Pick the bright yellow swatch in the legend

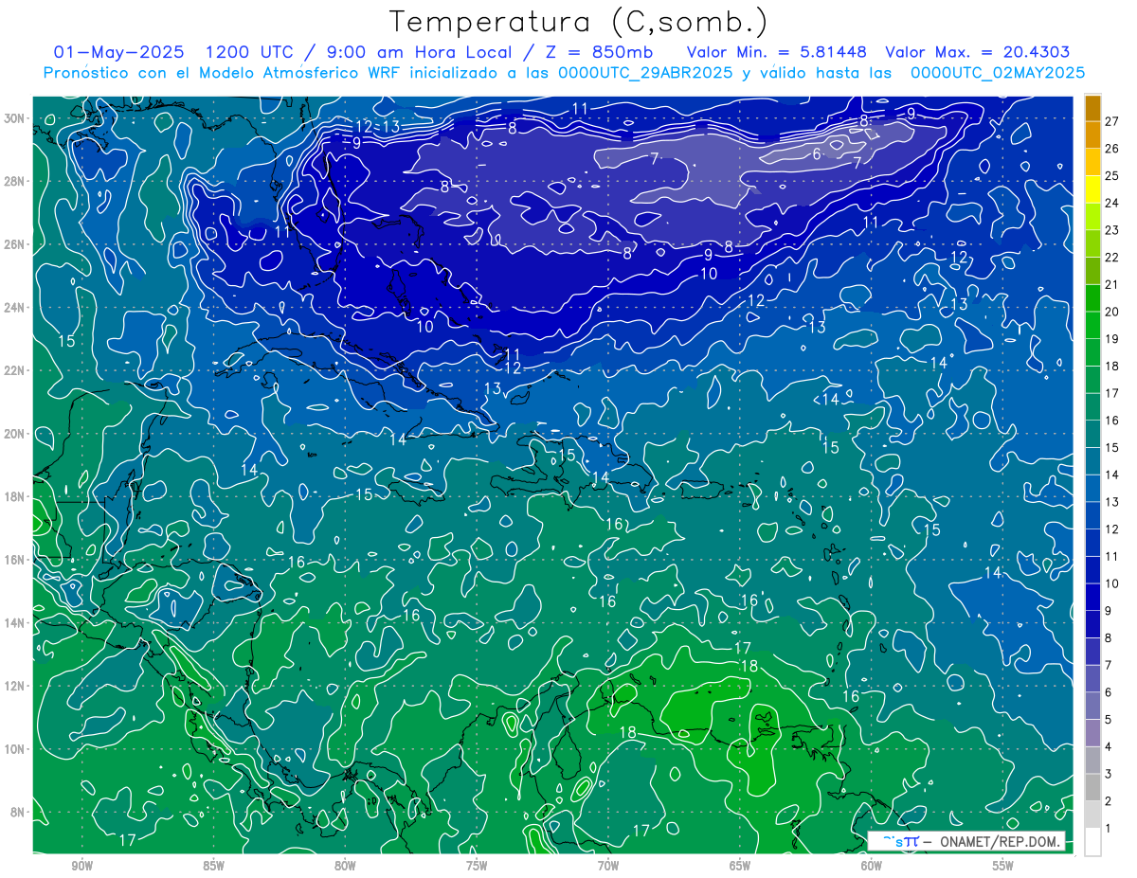(x=1092, y=189)
